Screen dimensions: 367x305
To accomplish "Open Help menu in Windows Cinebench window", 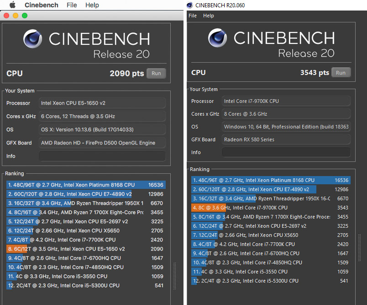I will 209,16.
